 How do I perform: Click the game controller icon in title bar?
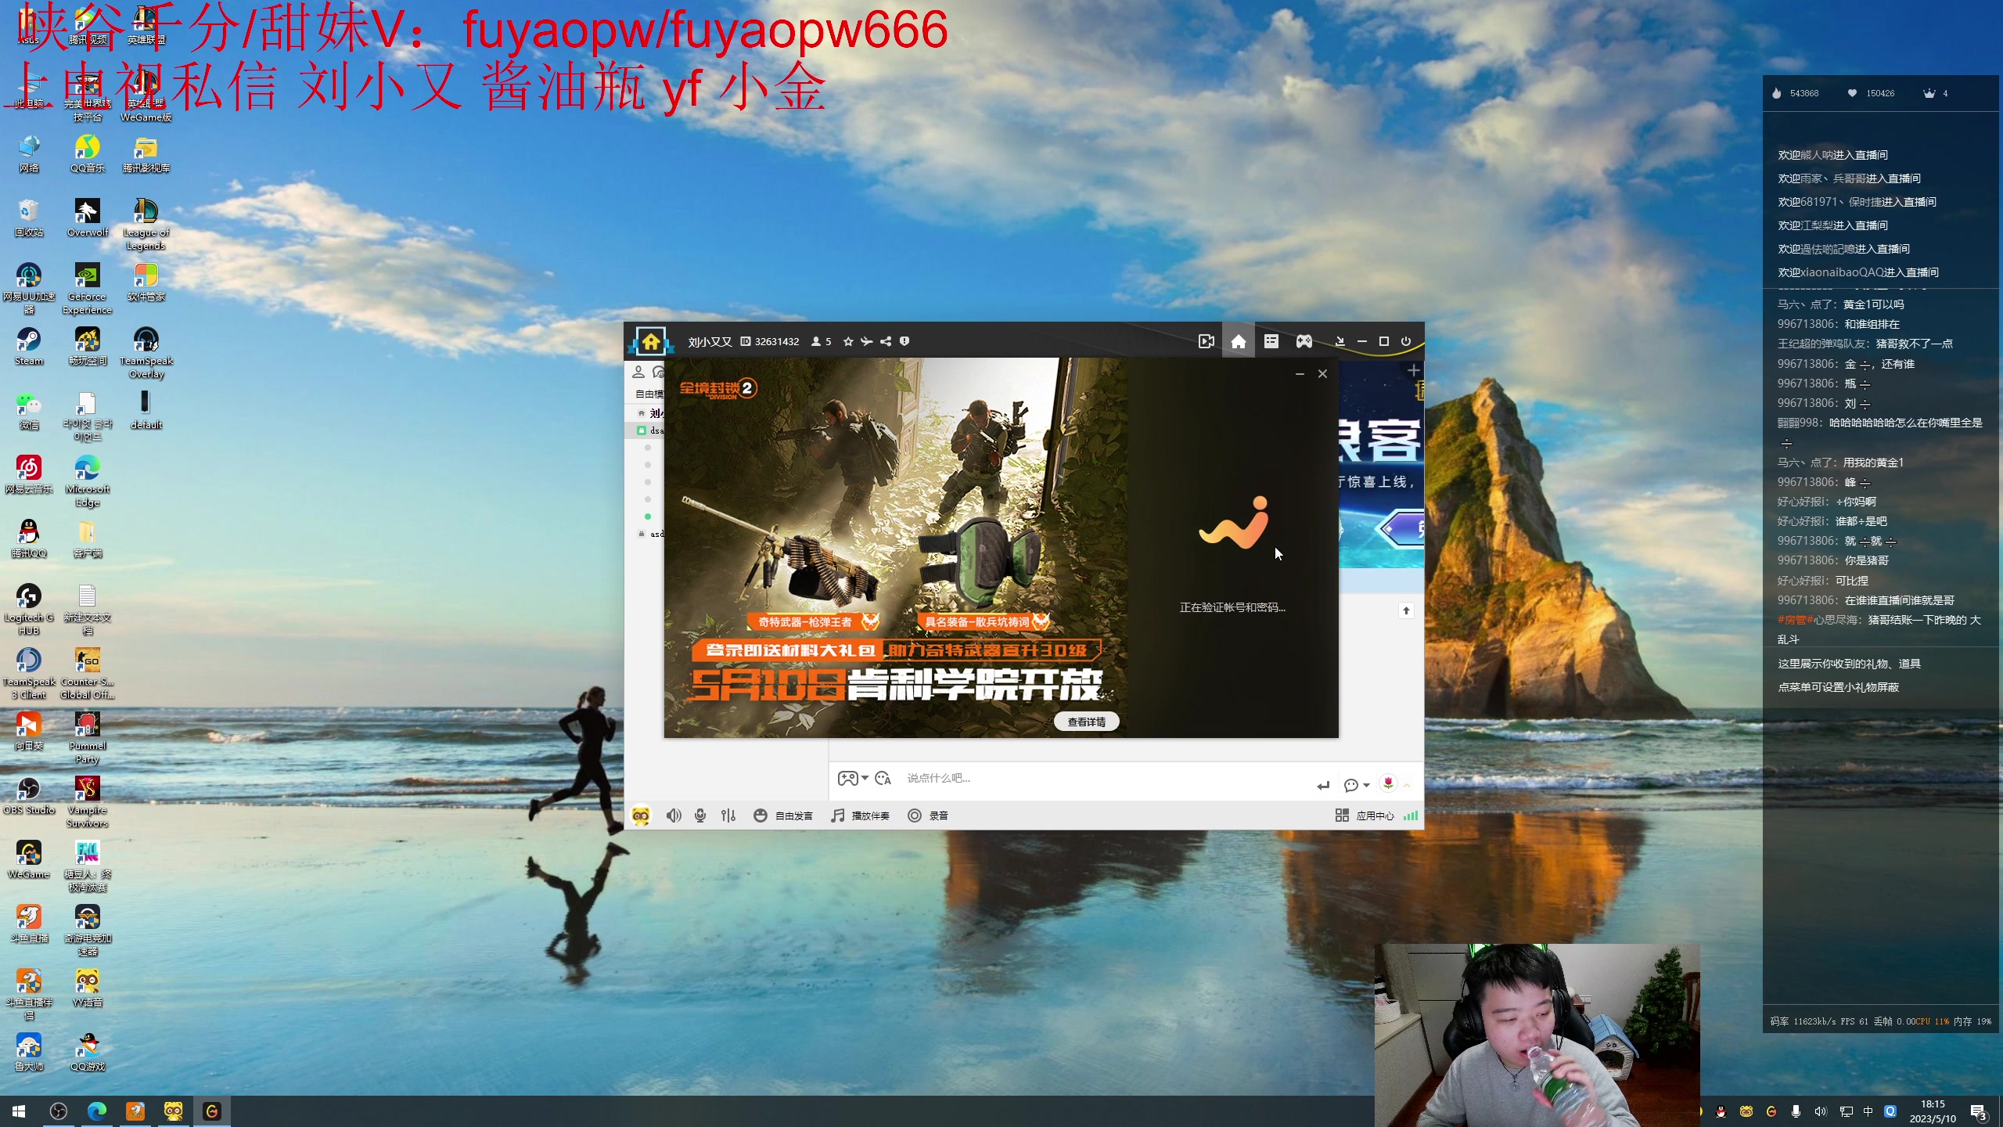(x=1304, y=341)
